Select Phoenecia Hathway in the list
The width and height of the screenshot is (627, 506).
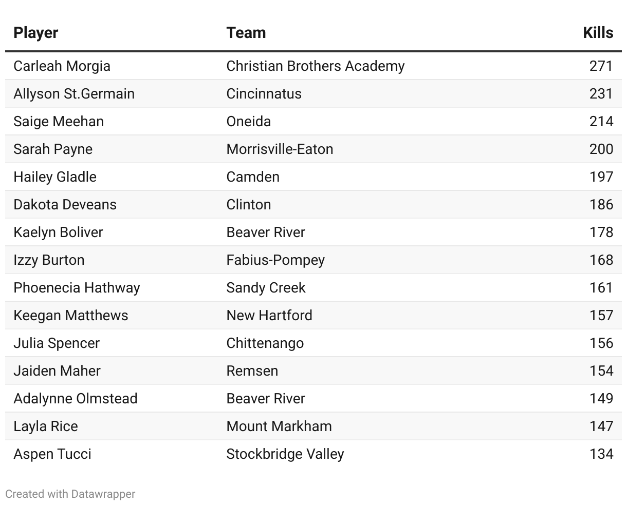[x=77, y=288]
